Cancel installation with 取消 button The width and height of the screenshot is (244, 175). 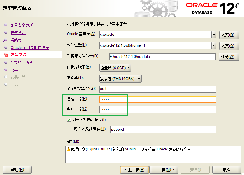tap(227, 170)
